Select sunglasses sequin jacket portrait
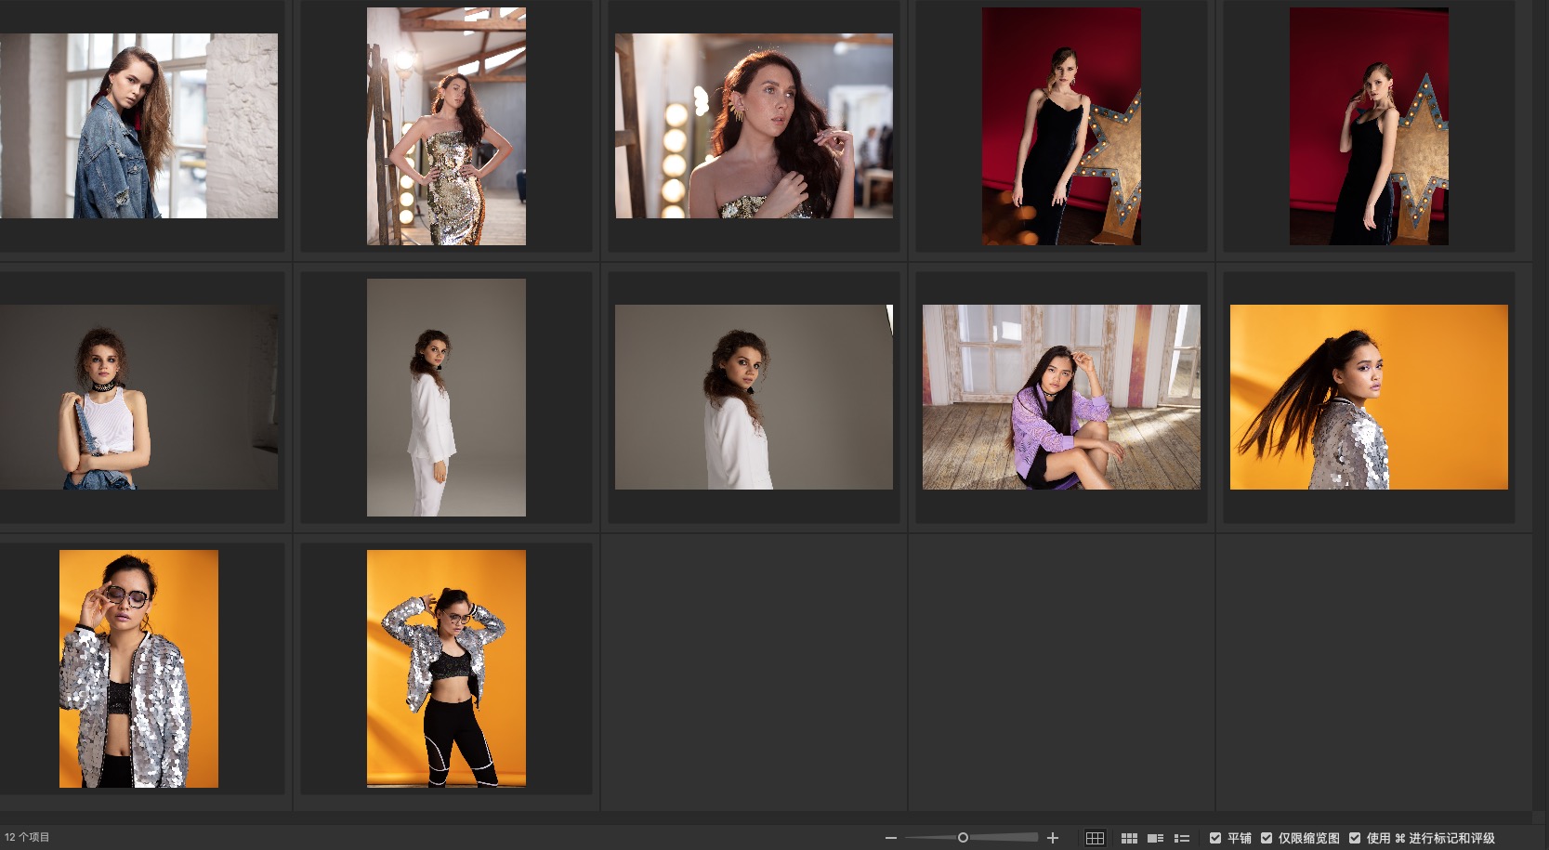1549x850 pixels. 138,669
